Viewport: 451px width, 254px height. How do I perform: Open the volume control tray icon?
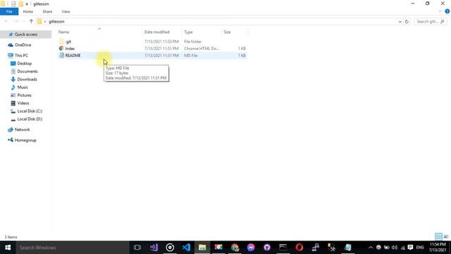point(395,248)
